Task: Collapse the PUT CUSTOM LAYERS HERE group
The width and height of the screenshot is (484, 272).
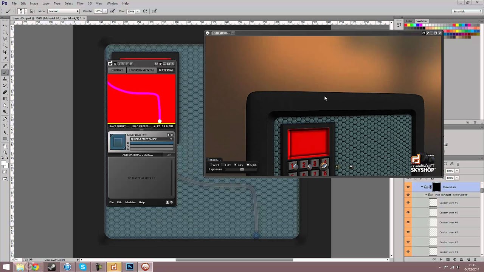Action: pyautogui.click(x=426, y=195)
